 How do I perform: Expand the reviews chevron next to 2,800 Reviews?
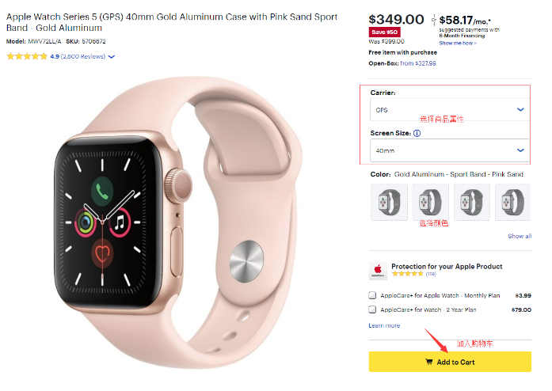point(112,57)
